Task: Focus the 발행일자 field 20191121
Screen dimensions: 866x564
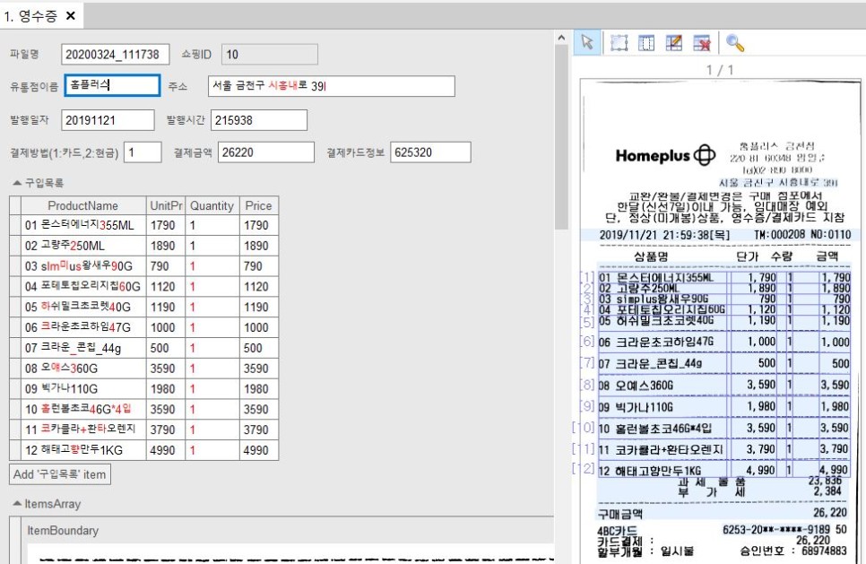Action: click(108, 120)
